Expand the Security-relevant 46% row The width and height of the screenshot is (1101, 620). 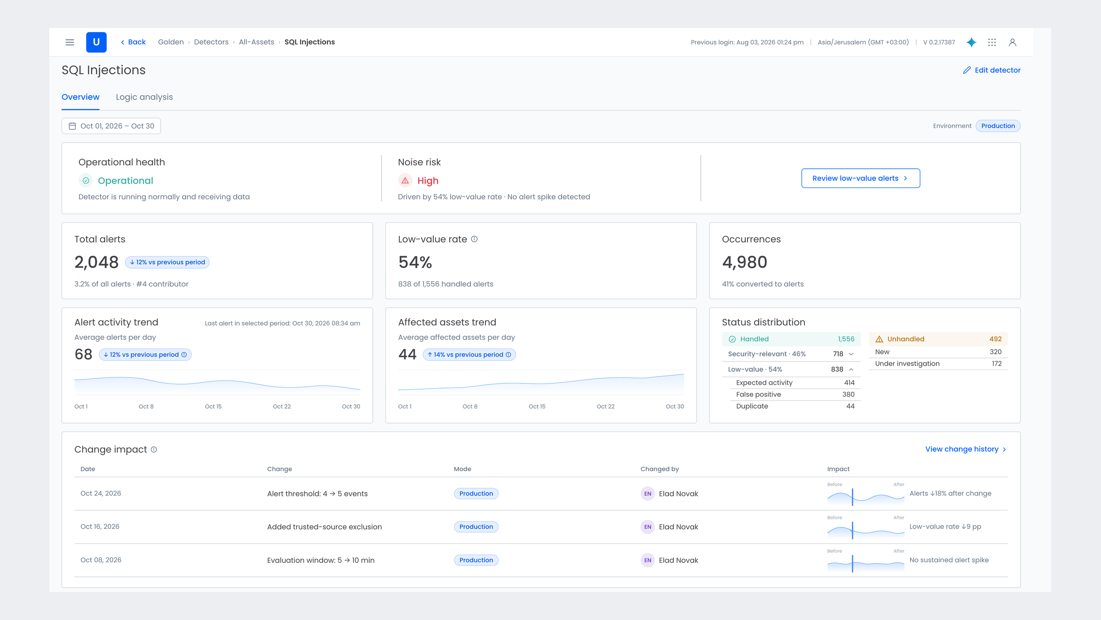tap(791, 354)
